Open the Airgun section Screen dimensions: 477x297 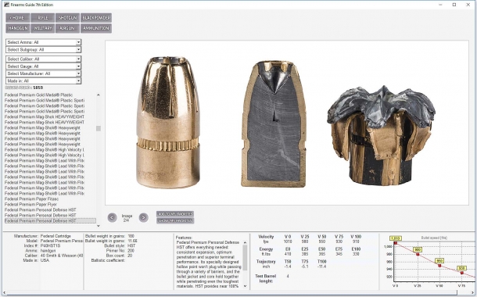[x=67, y=28]
